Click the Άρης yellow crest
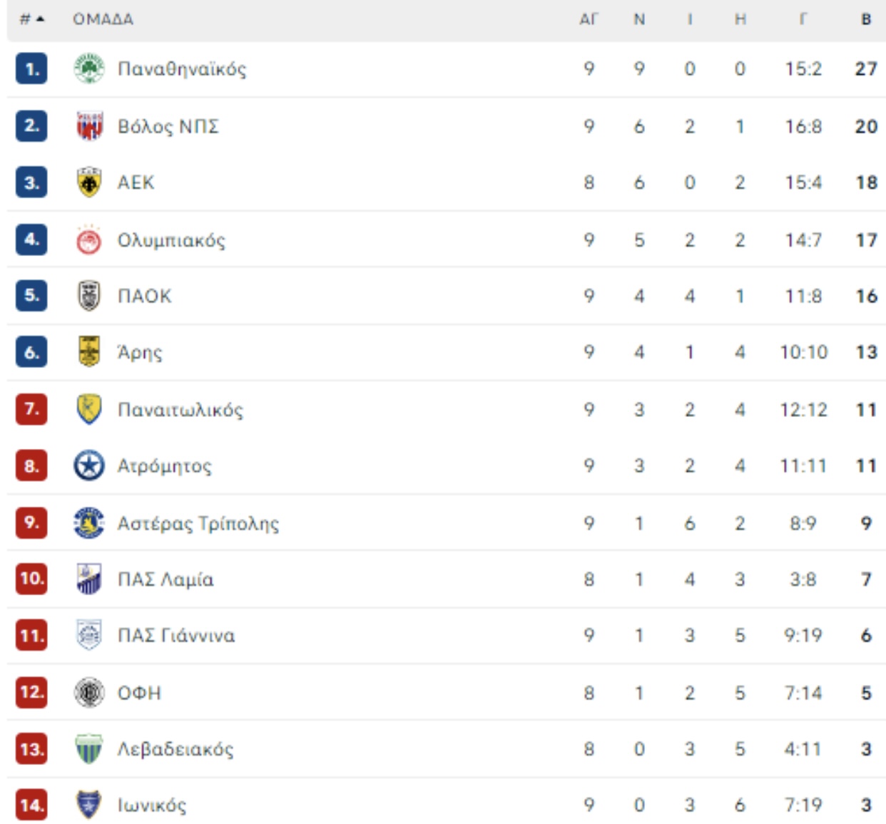This screenshot has width=886, height=824. tap(89, 352)
